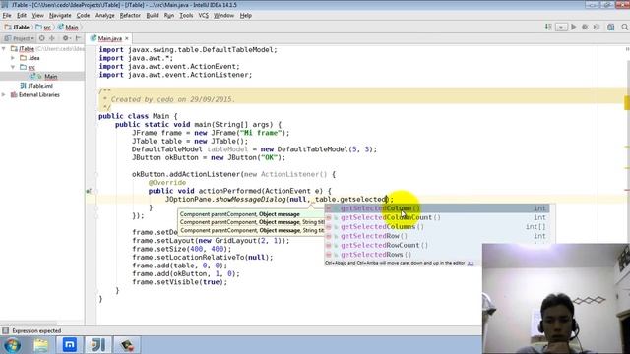Image resolution: width=630 pixels, height=354 pixels.
Task: Expand the External Libraries node
Action: click(4, 94)
